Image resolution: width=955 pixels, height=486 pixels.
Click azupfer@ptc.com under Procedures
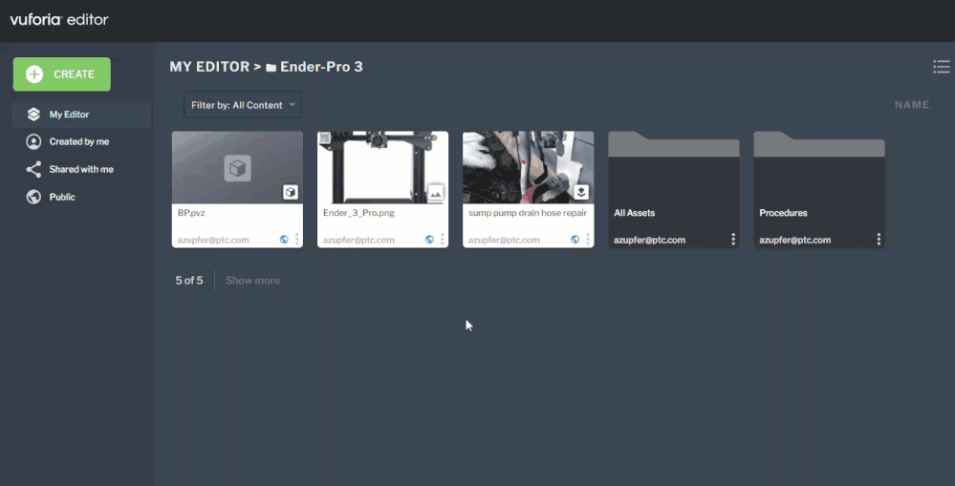coord(794,241)
